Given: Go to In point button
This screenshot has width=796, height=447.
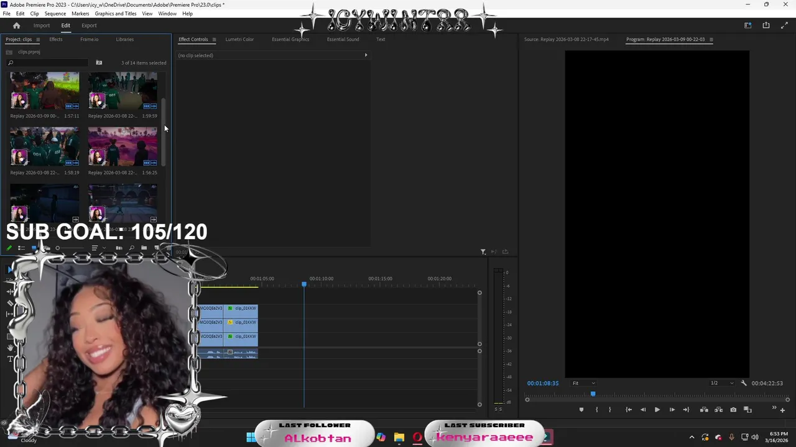Looking at the screenshot, I should pyautogui.click(x=629, y=410).
